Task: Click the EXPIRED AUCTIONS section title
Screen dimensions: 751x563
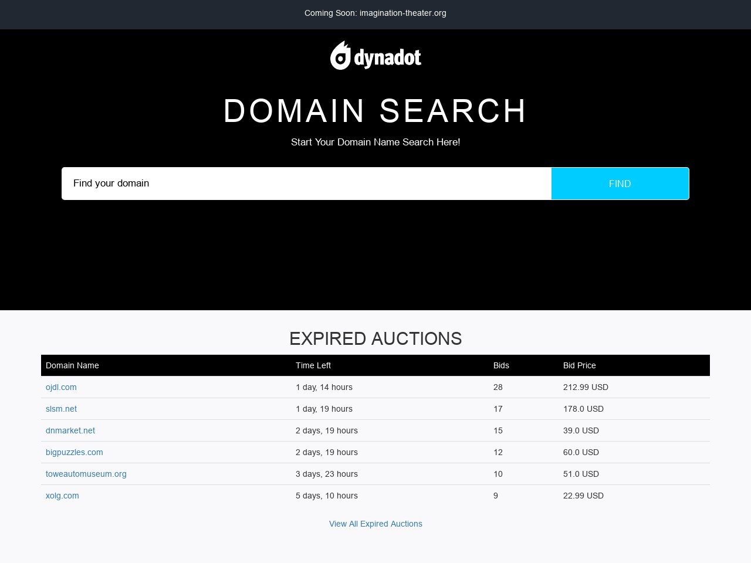Action: 375,338
